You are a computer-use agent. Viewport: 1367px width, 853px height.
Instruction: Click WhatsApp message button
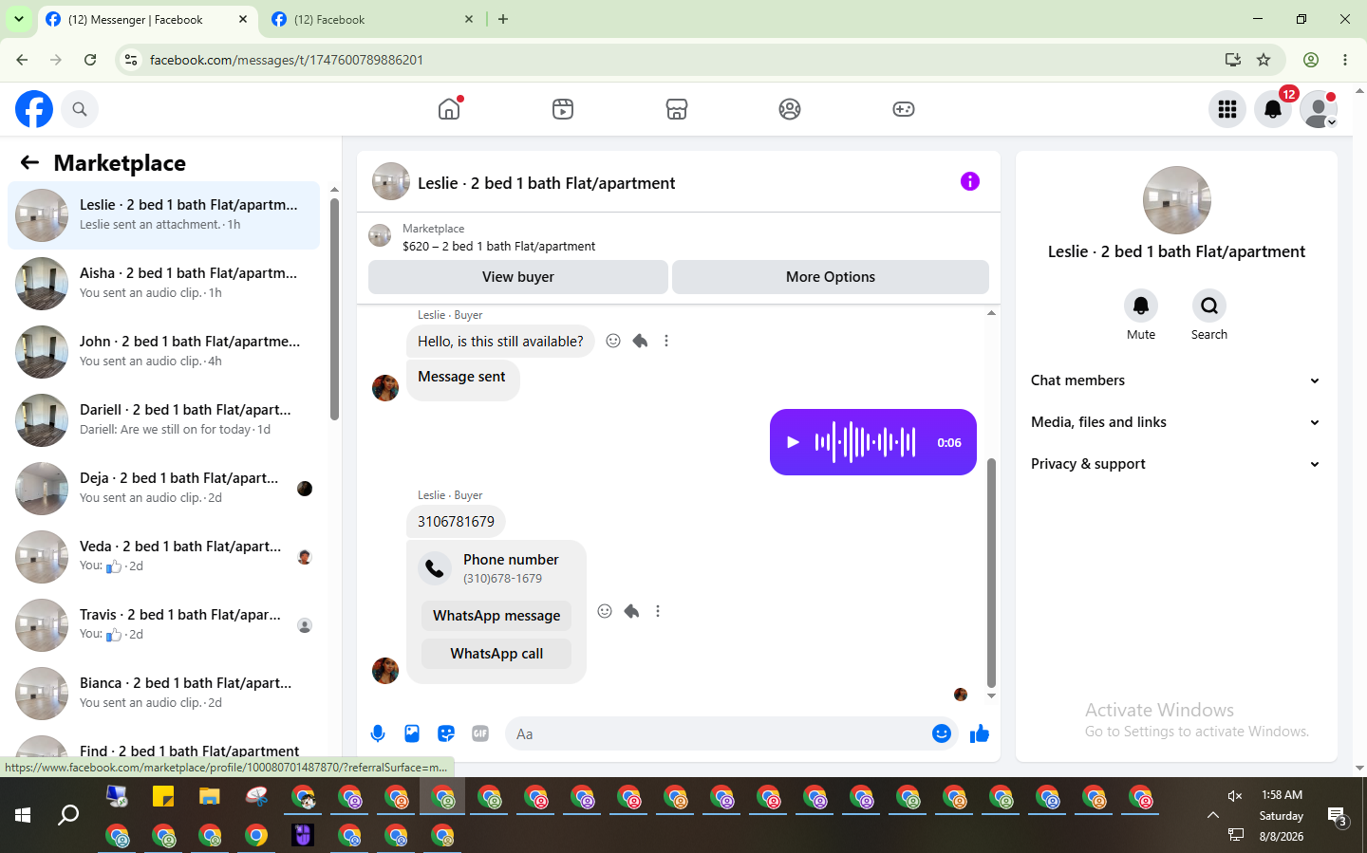click(496, 616)
